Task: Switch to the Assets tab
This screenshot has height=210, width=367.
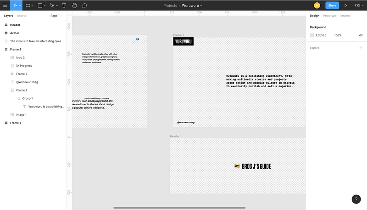Action: (22, 16)
